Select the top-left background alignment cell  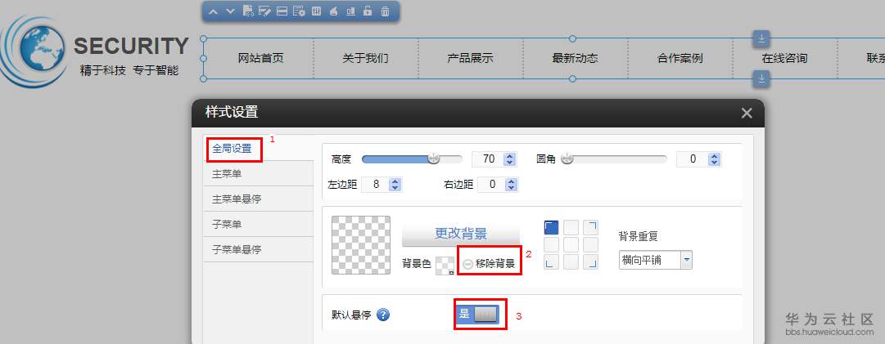click(552, 227)
